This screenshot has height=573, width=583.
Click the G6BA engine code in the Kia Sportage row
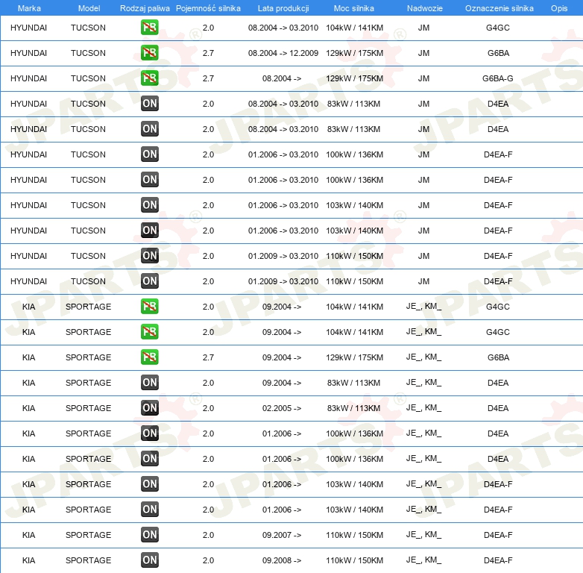(x=498, y=357)
